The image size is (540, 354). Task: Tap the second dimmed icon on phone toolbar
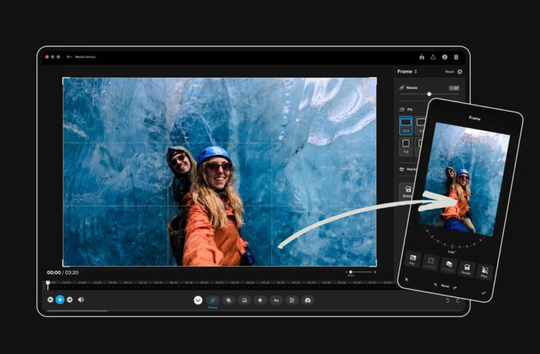pyautogui.click(x=431, y=262)
